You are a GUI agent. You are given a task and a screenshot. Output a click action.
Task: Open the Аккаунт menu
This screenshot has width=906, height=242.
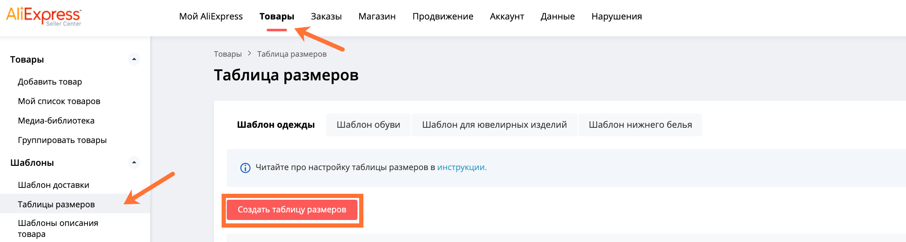tap(507, 16)
